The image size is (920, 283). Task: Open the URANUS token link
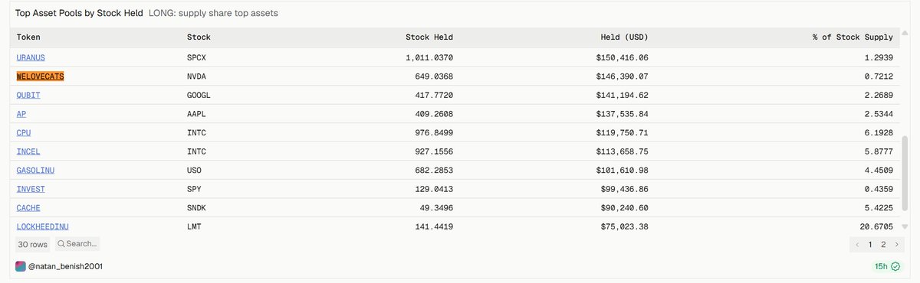pos(31,57)
